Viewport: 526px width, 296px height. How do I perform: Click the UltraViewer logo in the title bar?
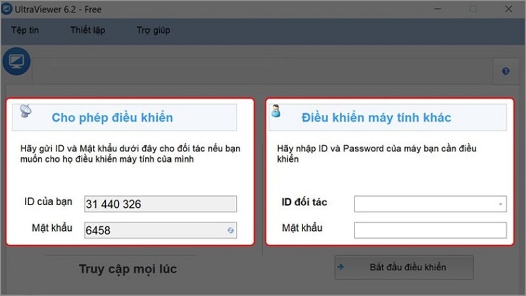click(x=7, y=9)
